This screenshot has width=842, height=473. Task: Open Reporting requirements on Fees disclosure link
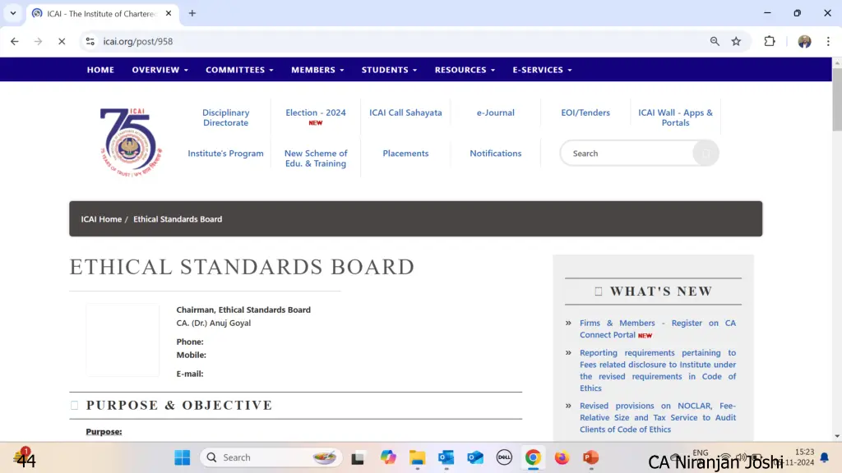coord(658,370)
